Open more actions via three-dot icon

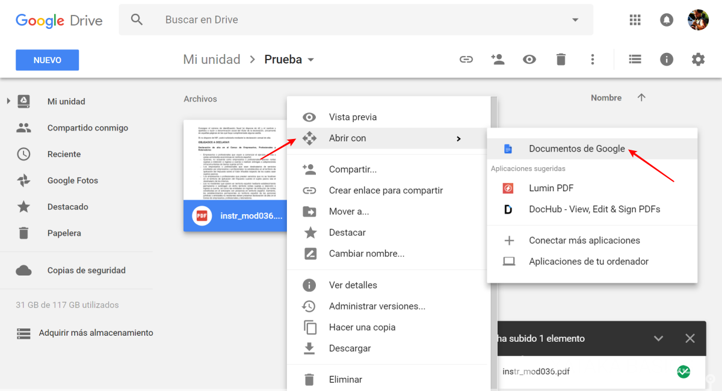593,59
